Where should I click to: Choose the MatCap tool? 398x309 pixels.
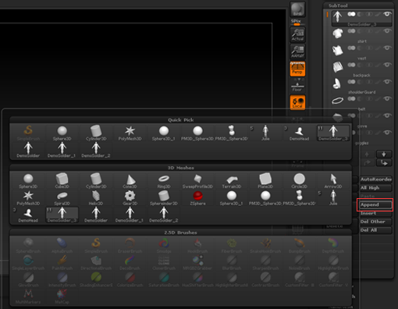pos(62,297)
